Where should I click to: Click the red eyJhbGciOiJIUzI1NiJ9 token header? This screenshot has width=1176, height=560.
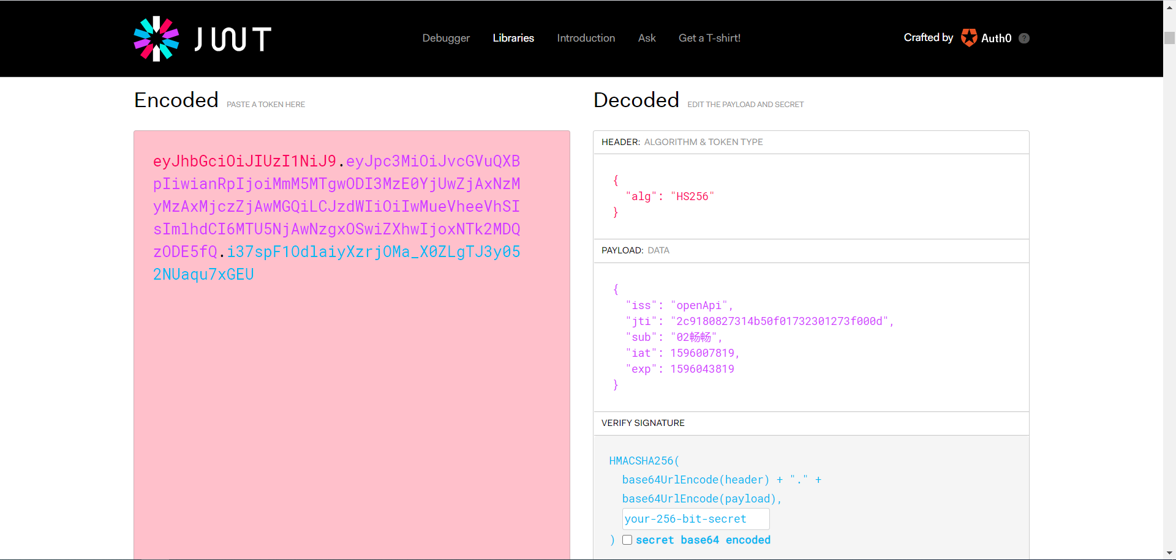[x=244, y=161]
